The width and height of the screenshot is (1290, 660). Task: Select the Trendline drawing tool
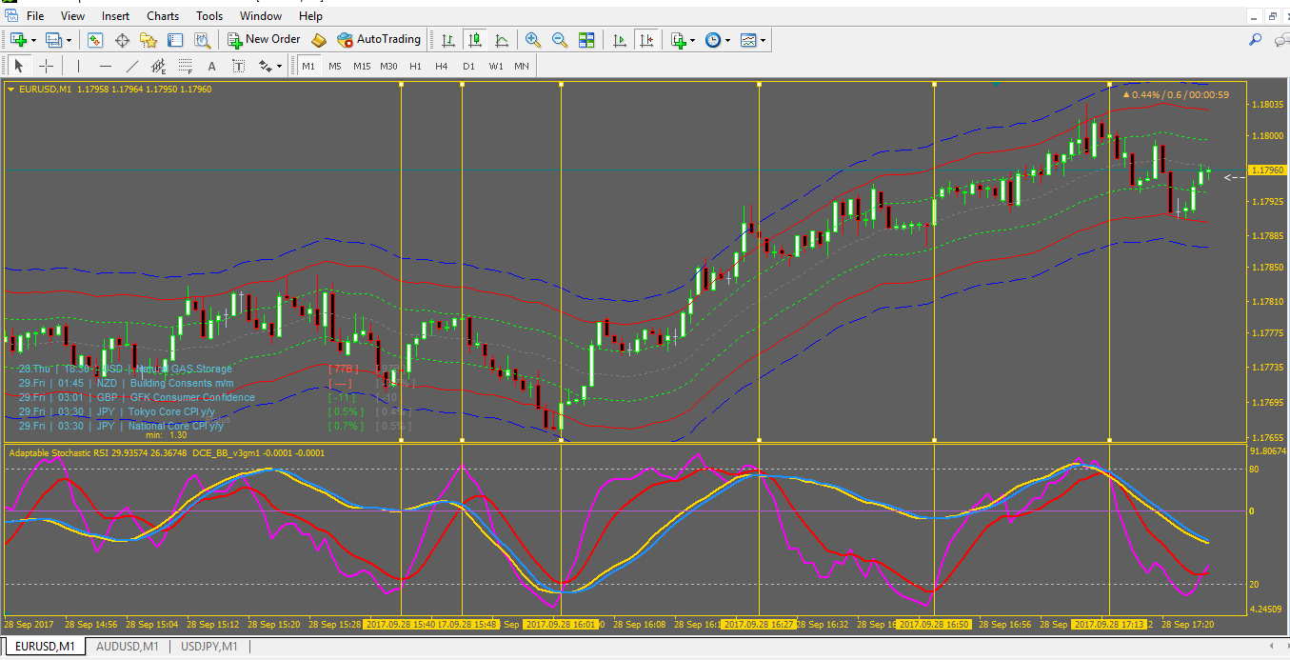point(132,66)
